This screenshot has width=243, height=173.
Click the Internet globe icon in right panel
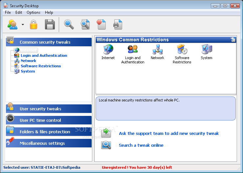(x=108, y=49)
